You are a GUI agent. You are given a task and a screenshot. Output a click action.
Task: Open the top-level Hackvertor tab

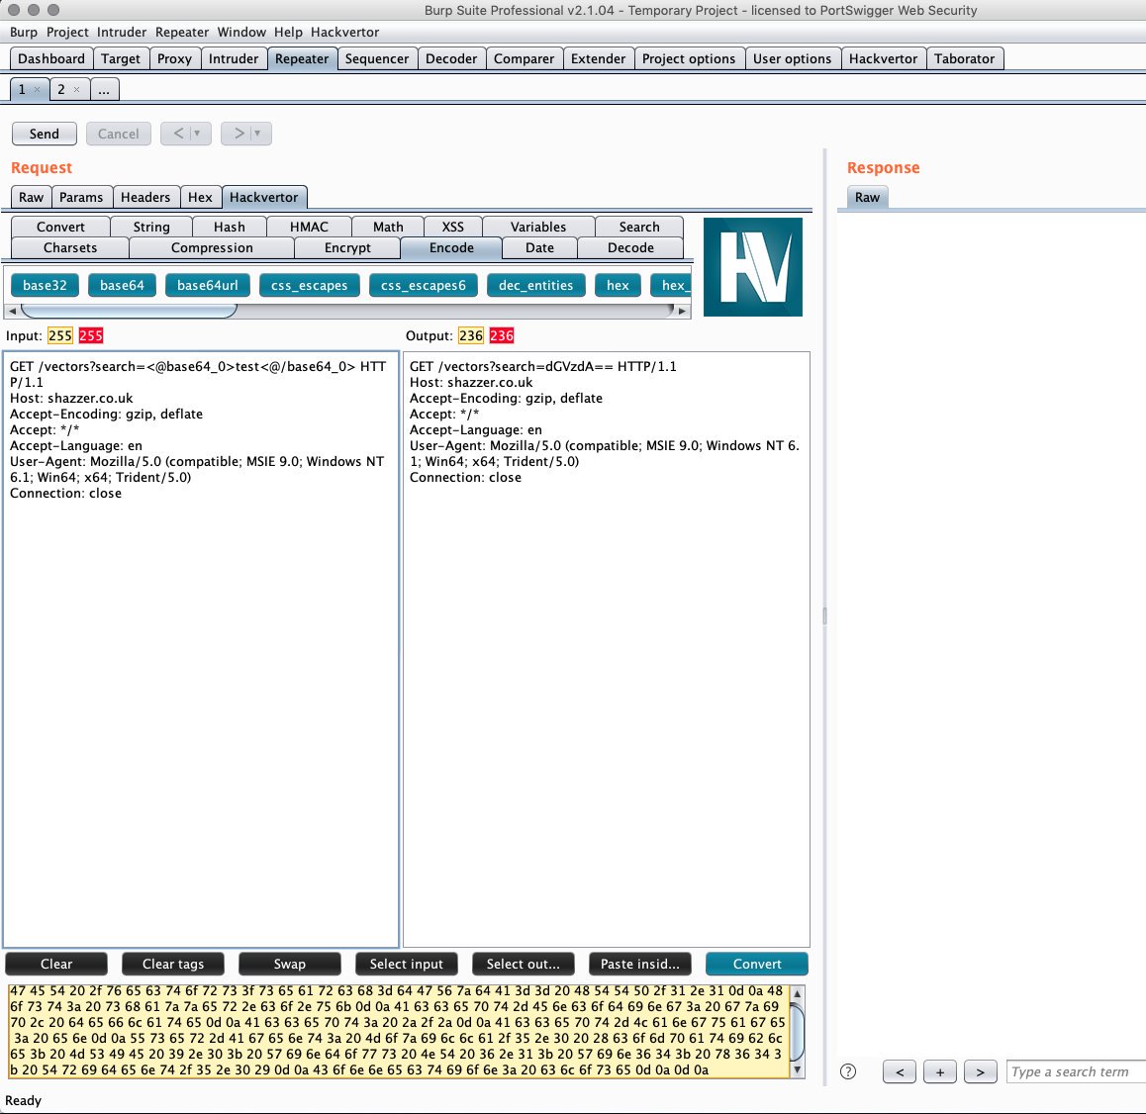tap(883, 58)
